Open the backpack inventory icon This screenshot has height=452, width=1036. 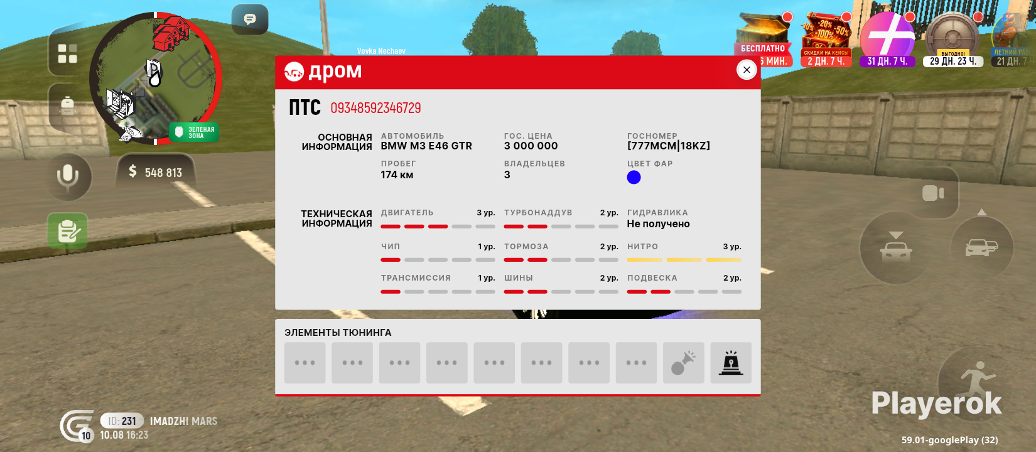pos(67,106)
